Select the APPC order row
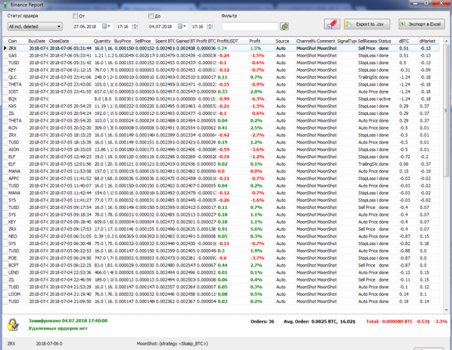Image resolution: width=452 pixels, height=350 pixels. [x=221, y=178]
